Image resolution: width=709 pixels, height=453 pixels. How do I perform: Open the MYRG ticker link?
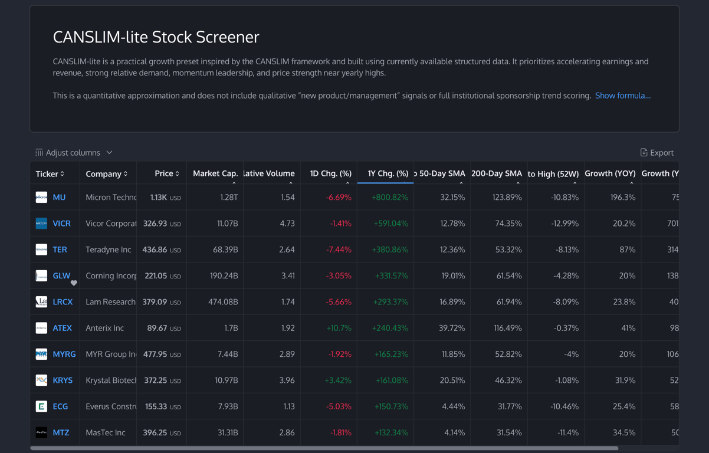coord(64,354)
